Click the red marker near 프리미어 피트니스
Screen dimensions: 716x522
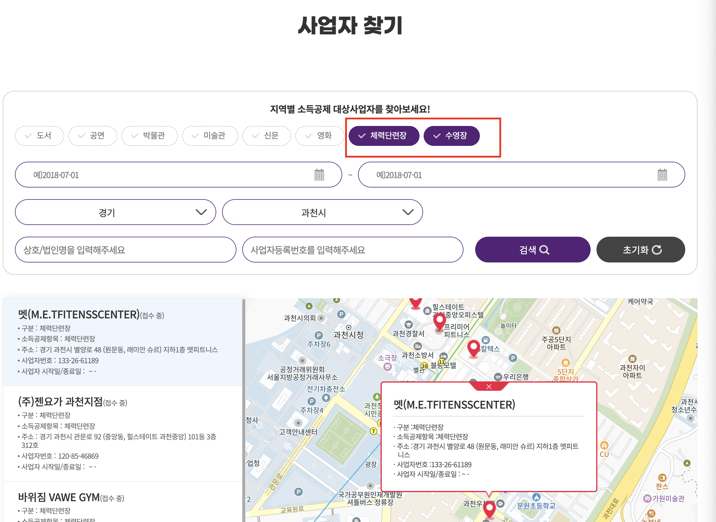(439, 321)
